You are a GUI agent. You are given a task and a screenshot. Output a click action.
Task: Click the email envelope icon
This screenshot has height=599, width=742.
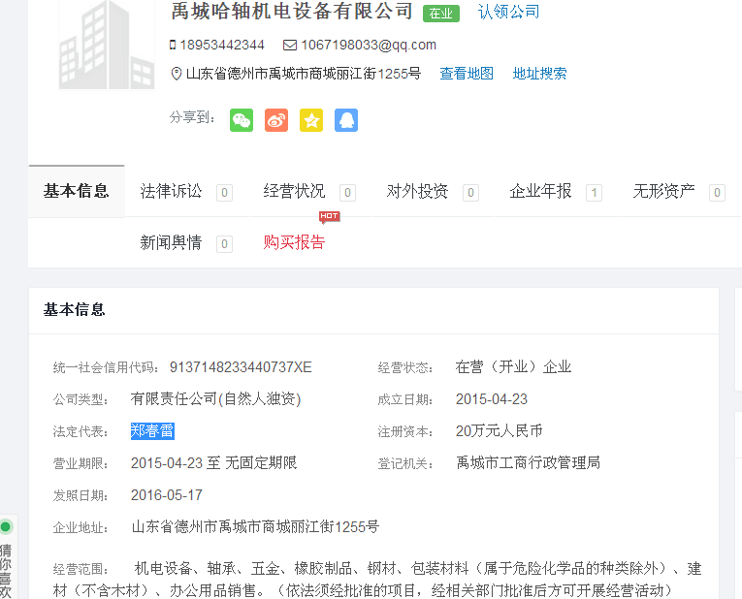290,45
